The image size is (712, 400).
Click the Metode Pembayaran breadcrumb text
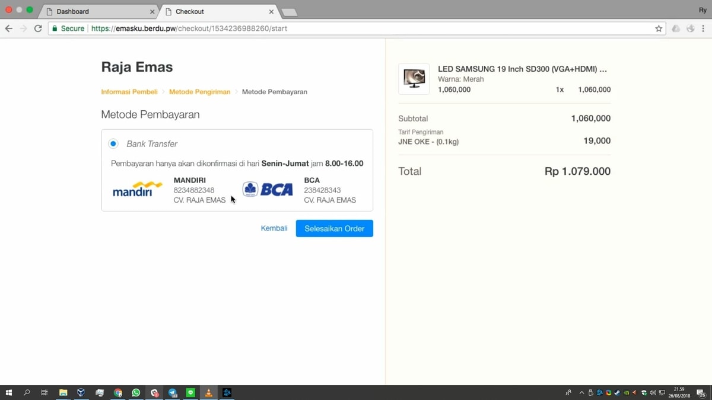pyautogui.click(x=275, y=92)
